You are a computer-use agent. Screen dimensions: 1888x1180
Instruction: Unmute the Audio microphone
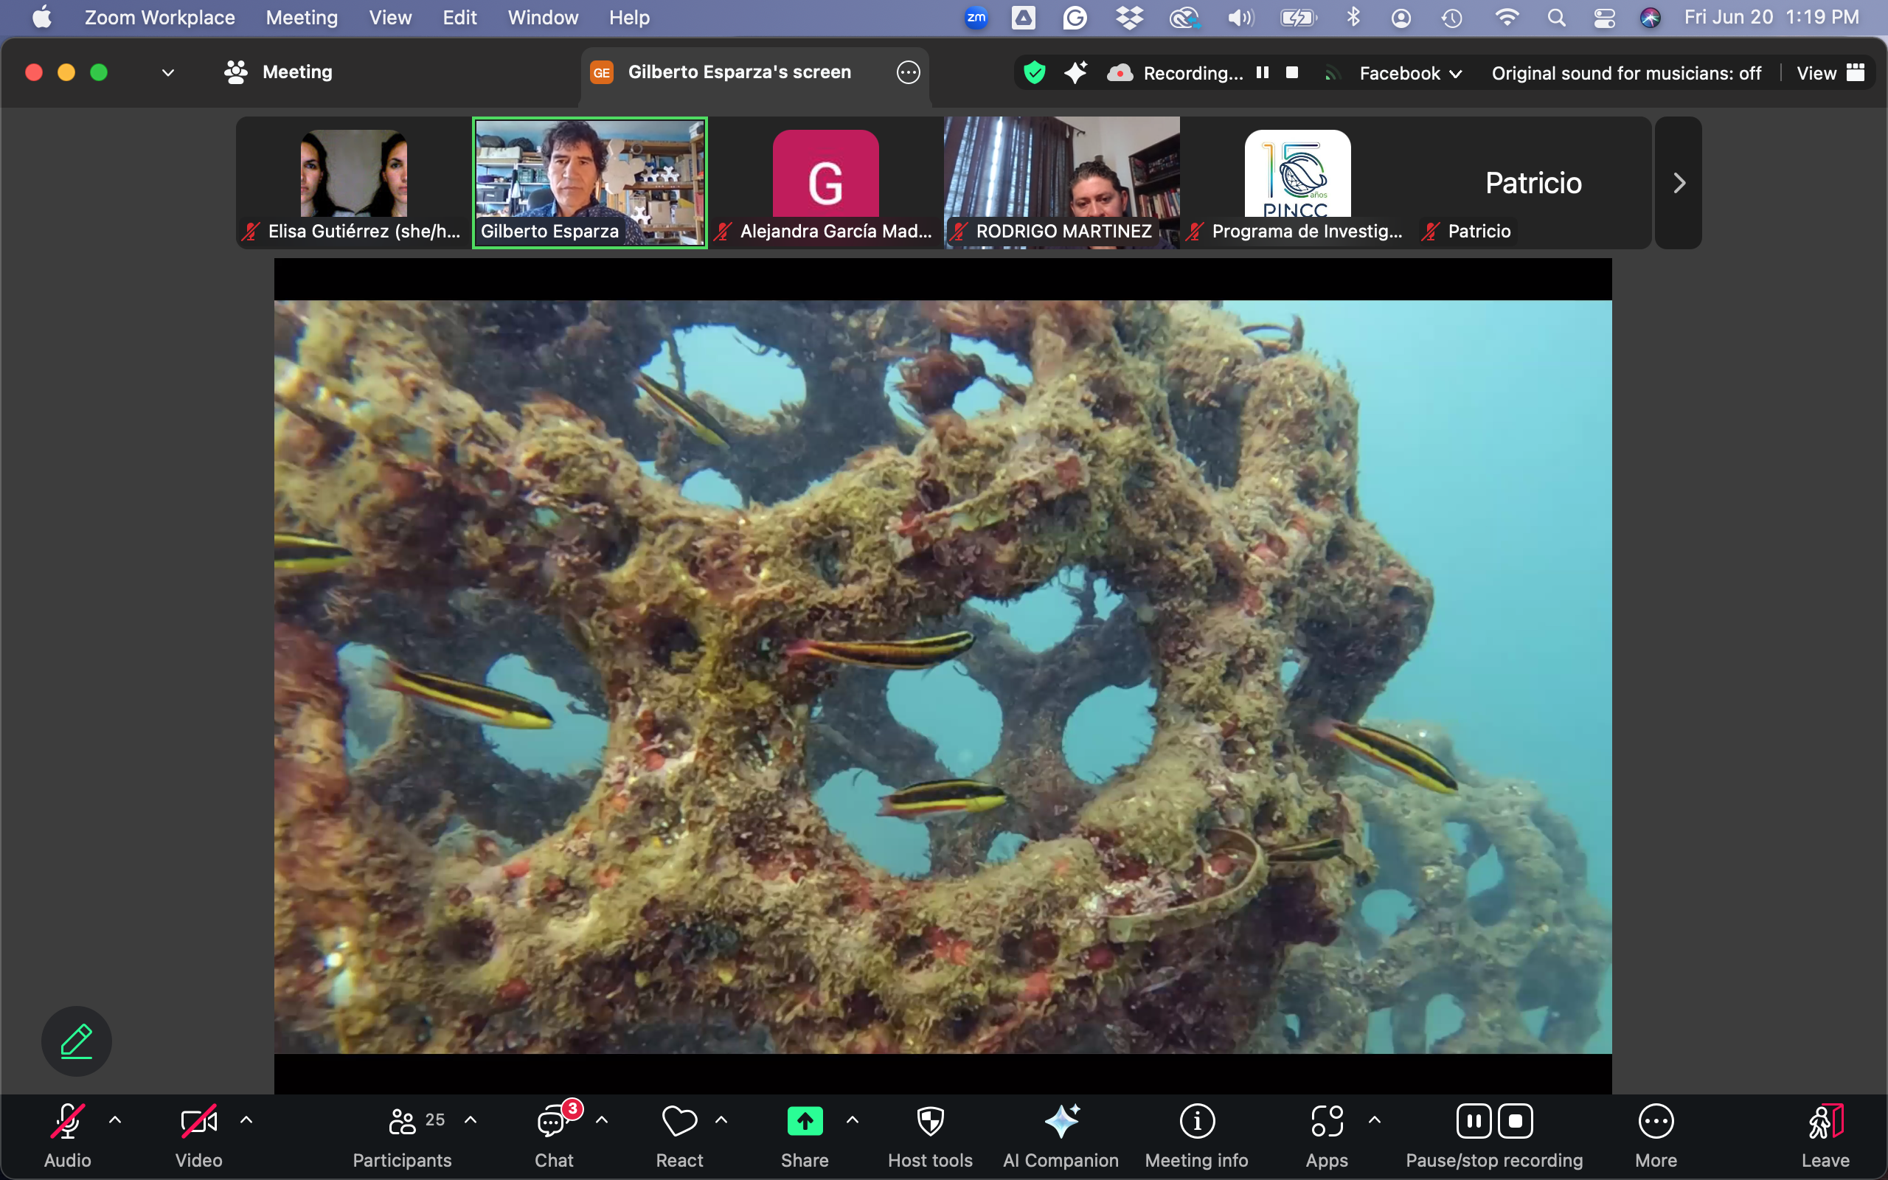(x=68, y=1136)
